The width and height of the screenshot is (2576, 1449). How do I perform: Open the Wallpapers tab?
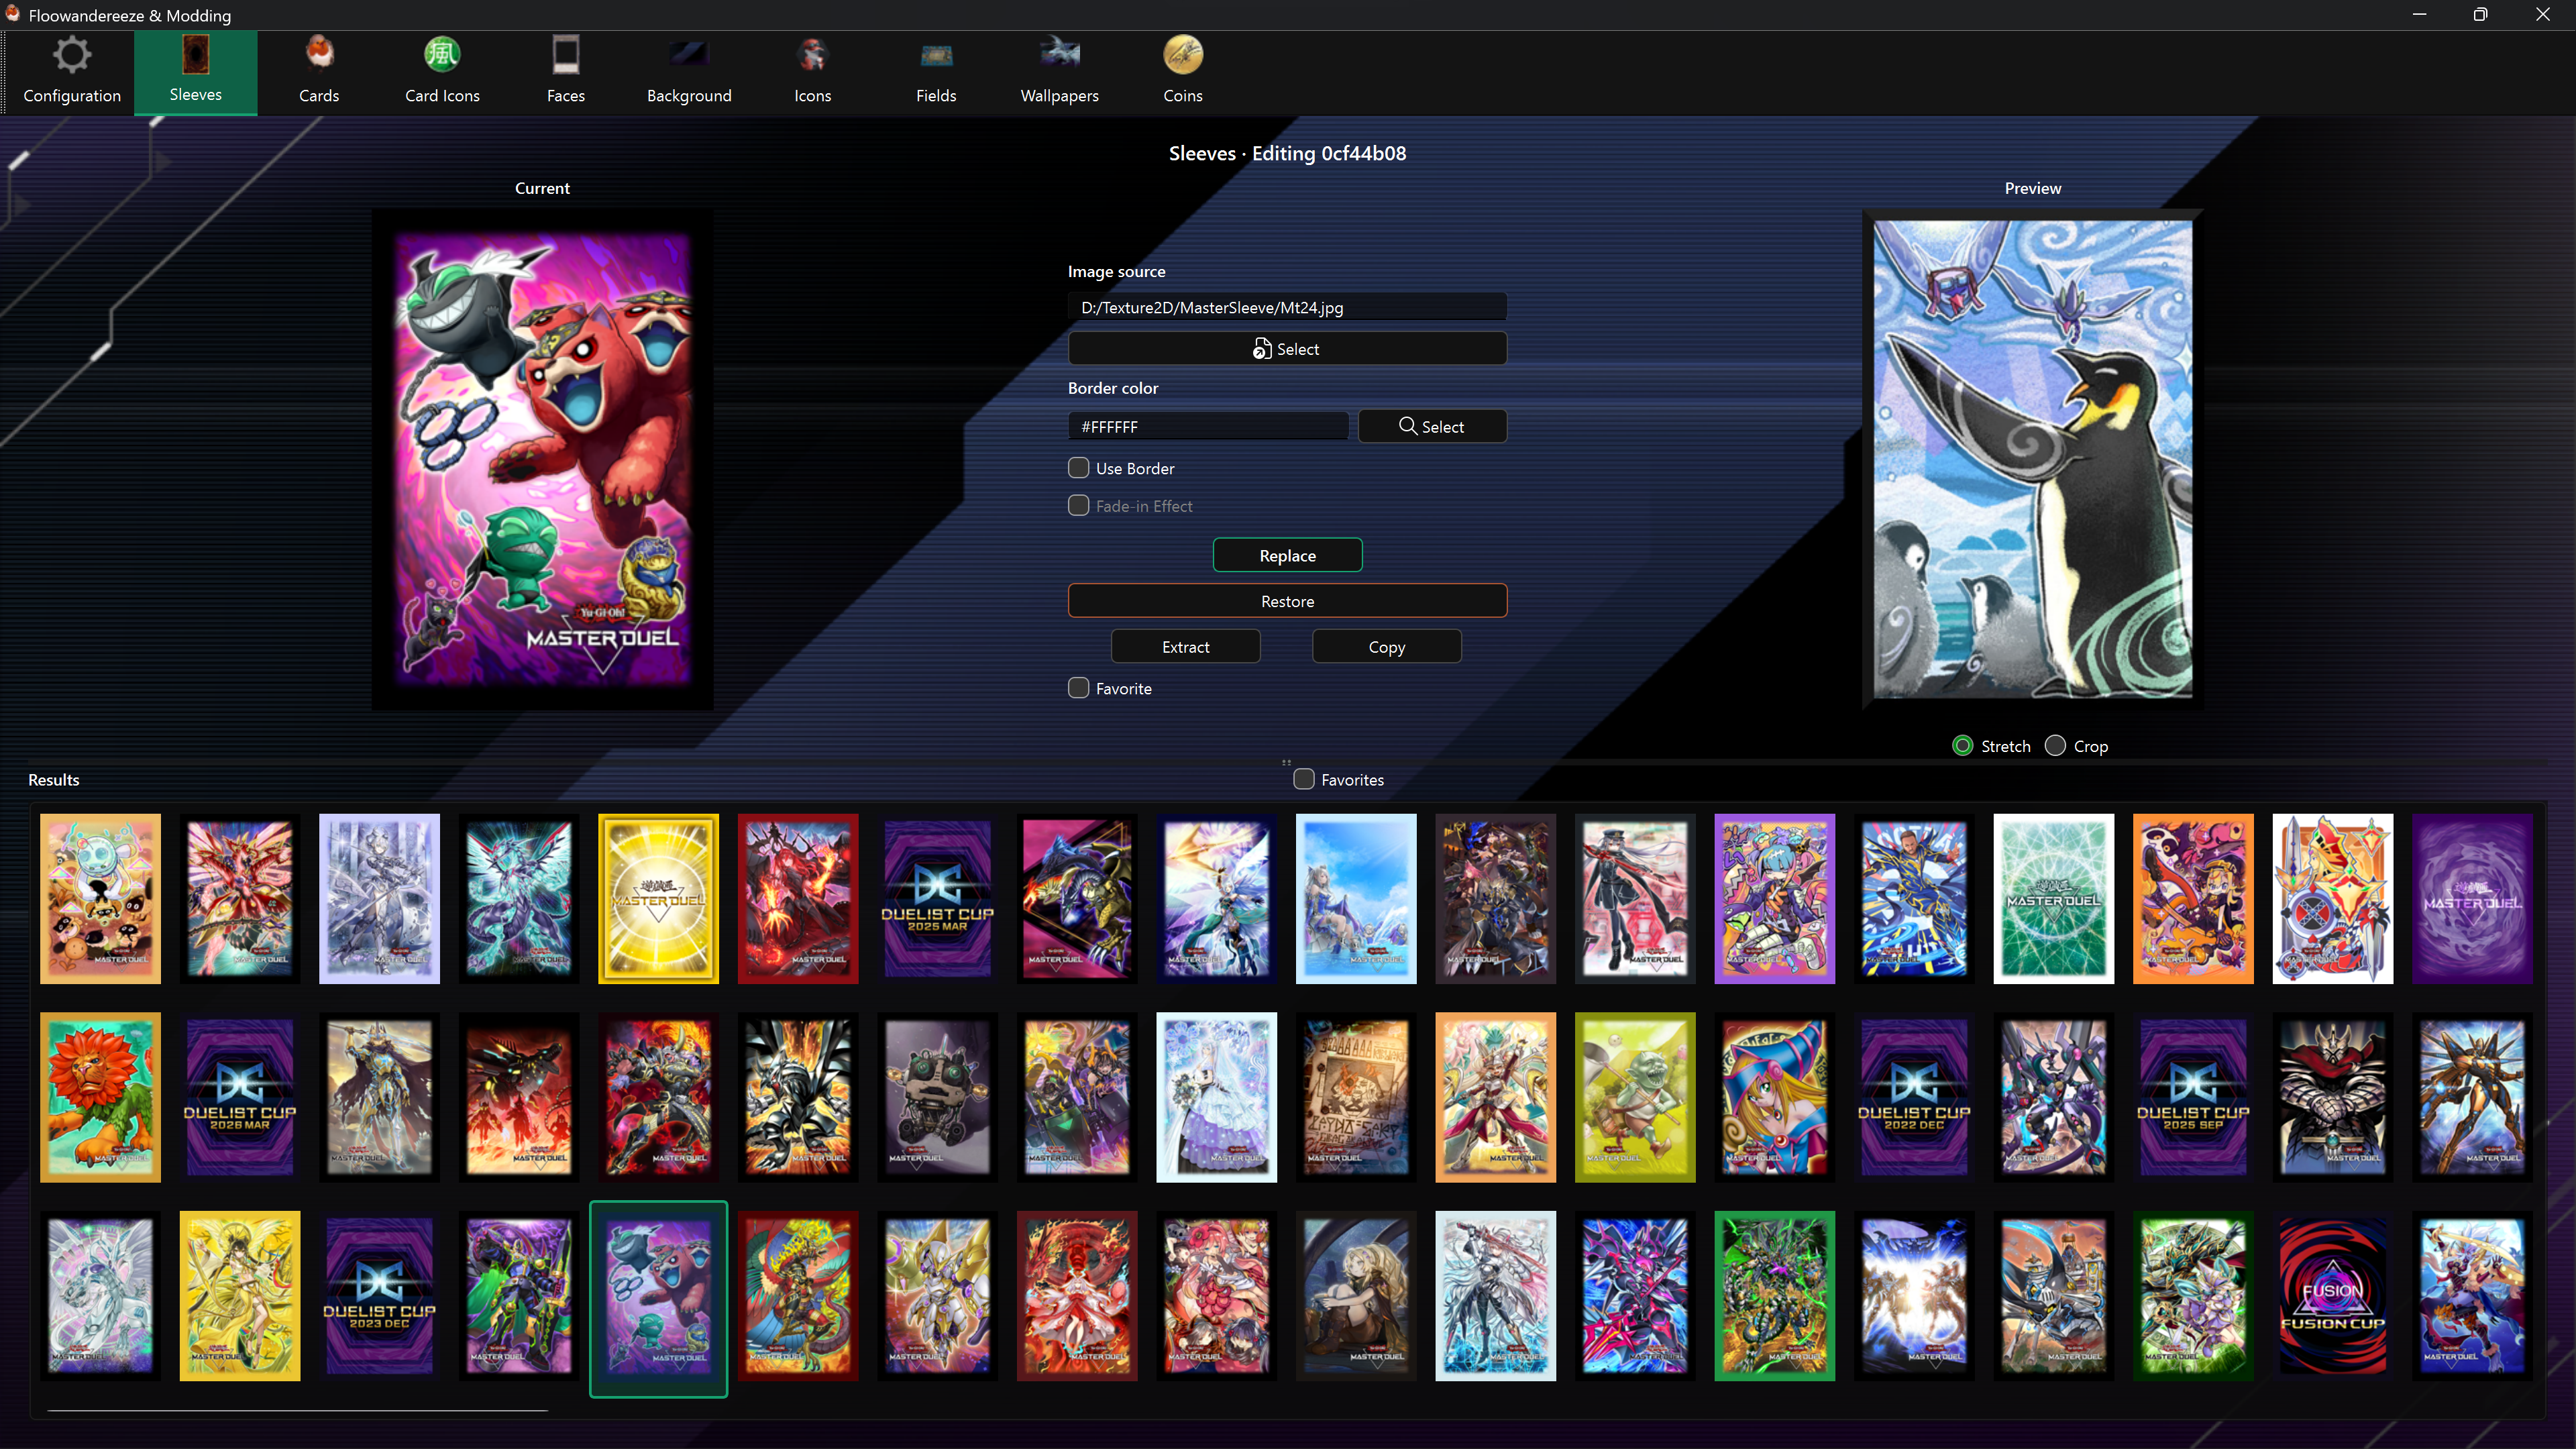(x=1060, y=72)
